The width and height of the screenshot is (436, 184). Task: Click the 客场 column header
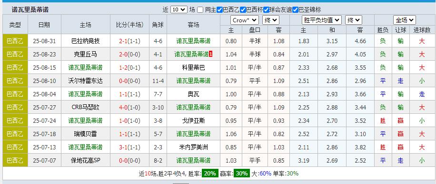pyautogui.click(x=193, y=25)
